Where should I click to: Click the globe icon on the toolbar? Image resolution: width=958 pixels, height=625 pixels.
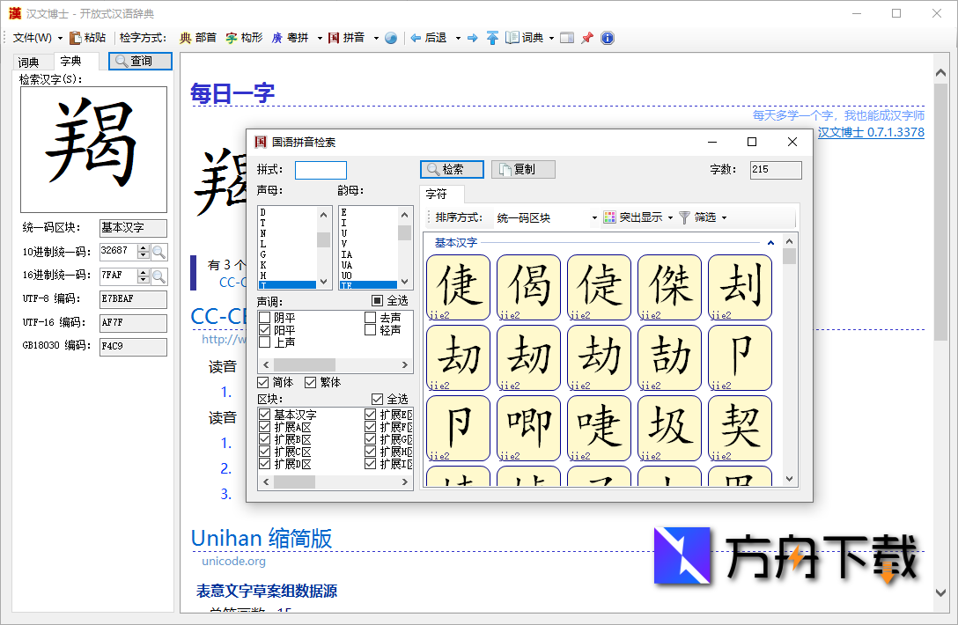(x=390, y=38)
